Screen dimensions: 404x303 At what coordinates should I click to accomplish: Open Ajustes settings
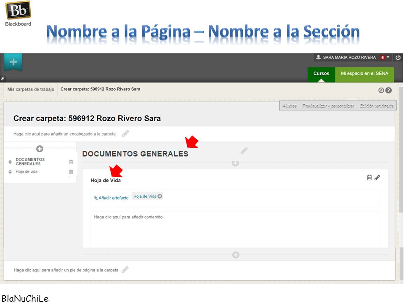[x=290, y=106]
